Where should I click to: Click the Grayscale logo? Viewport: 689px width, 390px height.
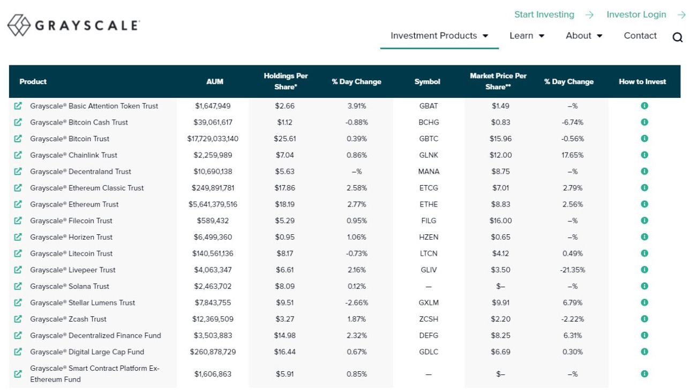(73, 25)
